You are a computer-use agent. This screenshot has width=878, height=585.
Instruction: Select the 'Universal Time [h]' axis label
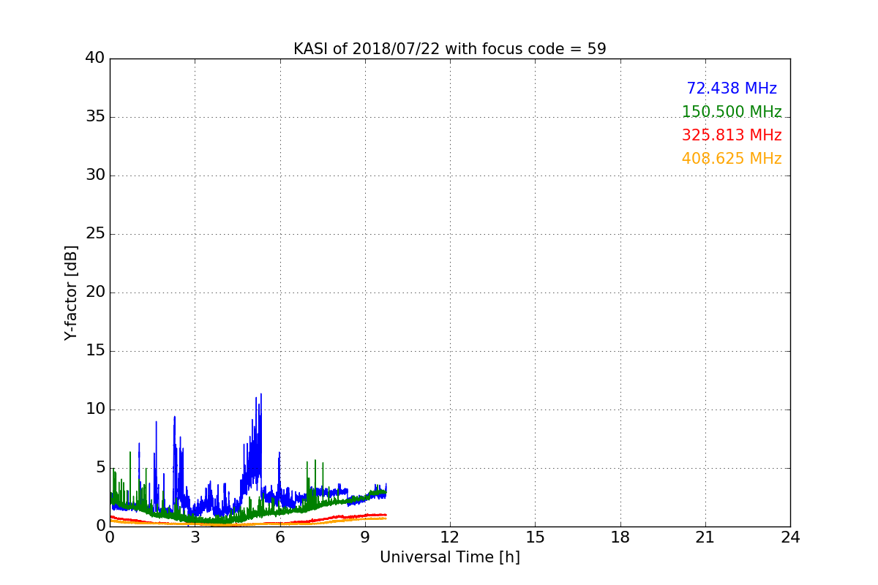click(450, 557)
